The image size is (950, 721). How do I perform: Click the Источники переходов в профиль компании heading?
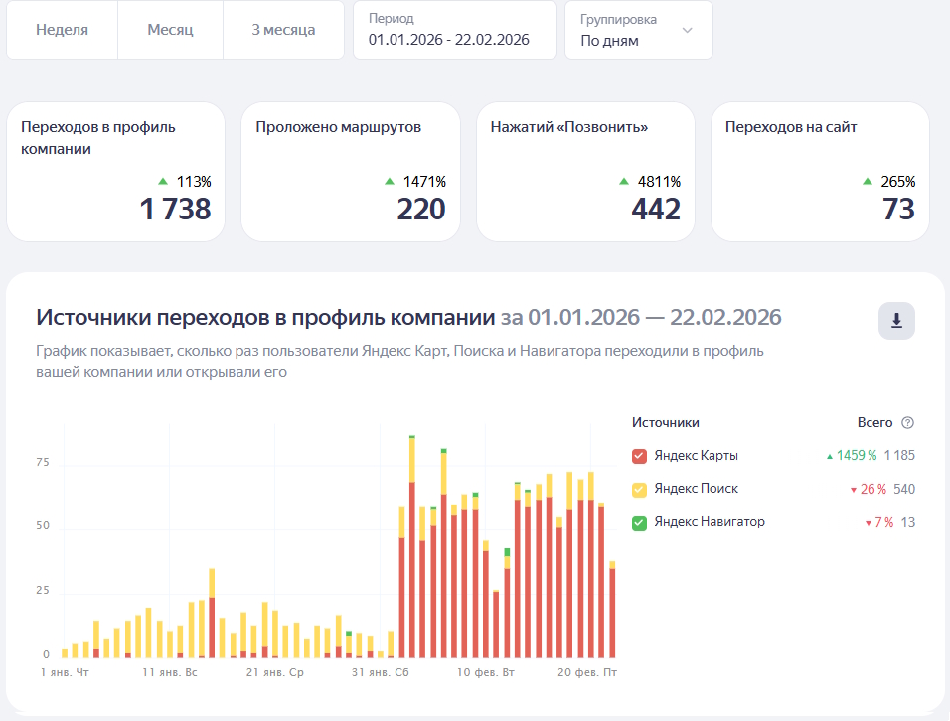(x=265, y=317)
